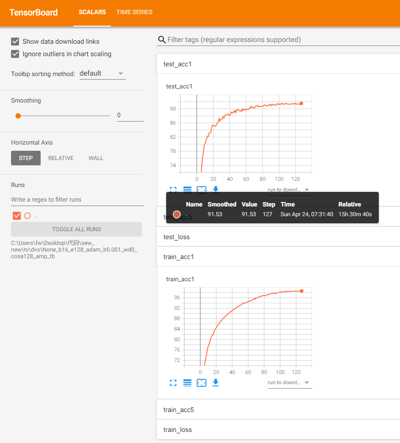Download the test_acc1 chart data
400x443 pixels.
click(216, 190)
